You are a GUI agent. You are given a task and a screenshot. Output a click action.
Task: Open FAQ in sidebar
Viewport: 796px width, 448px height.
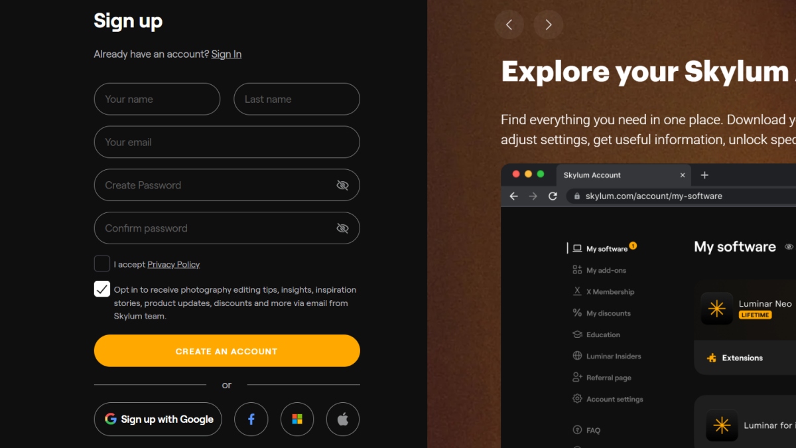click(x=586, y=430)
